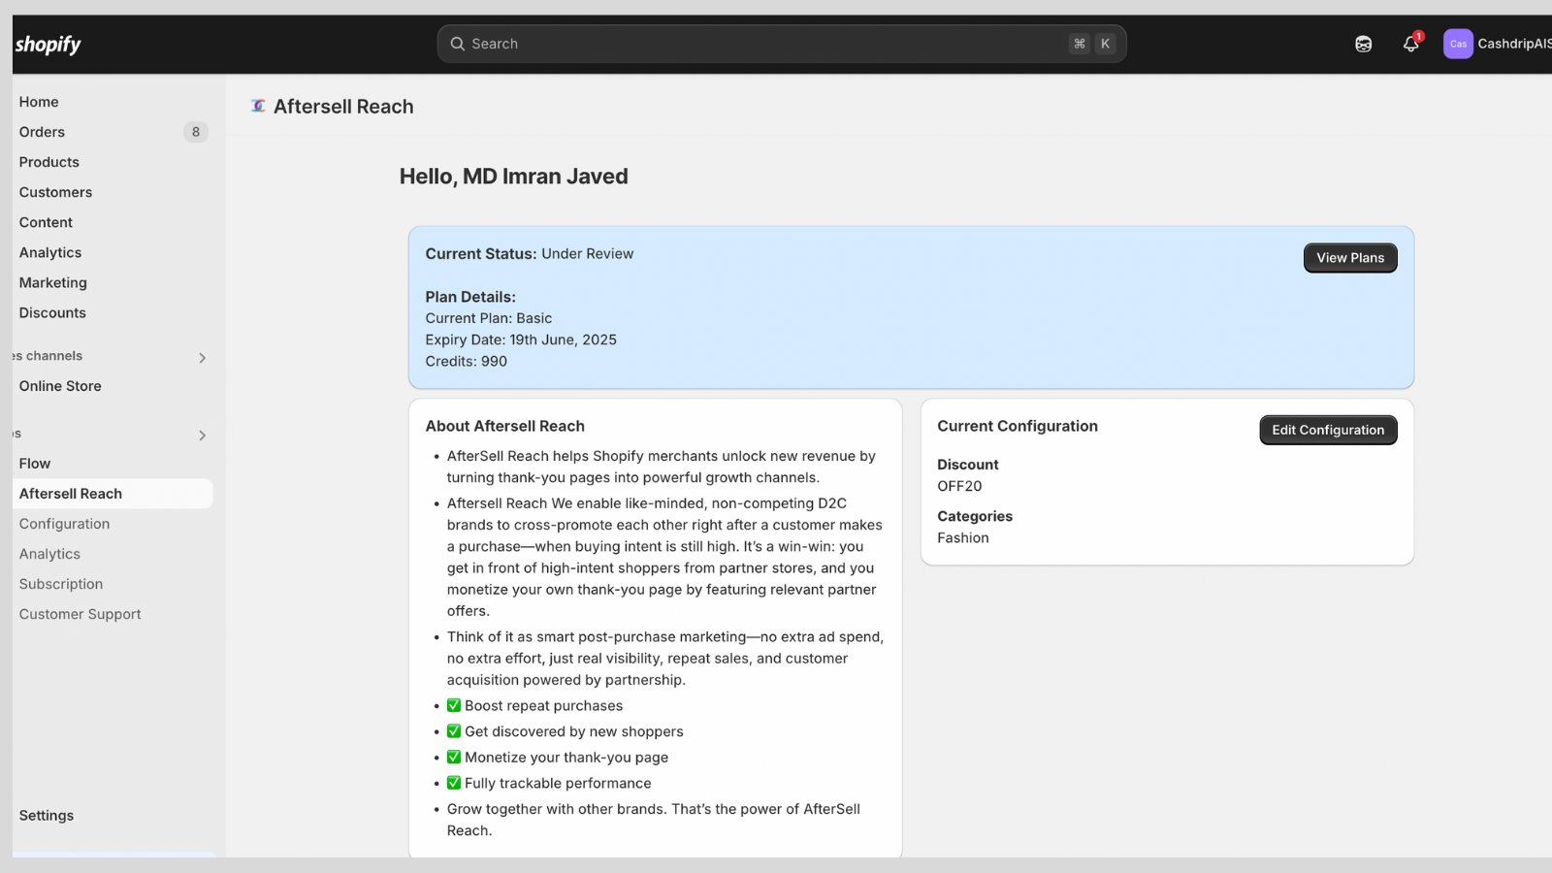Image resolution: width=1552 pixels, height=873 pixels.
Task: Click the "Boost repeat purchases" bullet
Action: [x=534, y=706]
